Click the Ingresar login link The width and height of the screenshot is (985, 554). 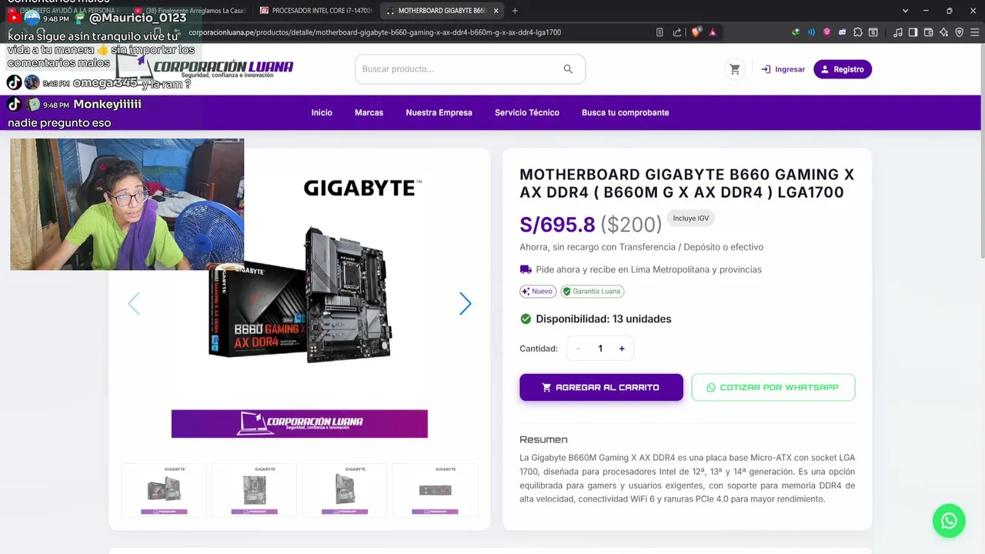pos(783,69)
